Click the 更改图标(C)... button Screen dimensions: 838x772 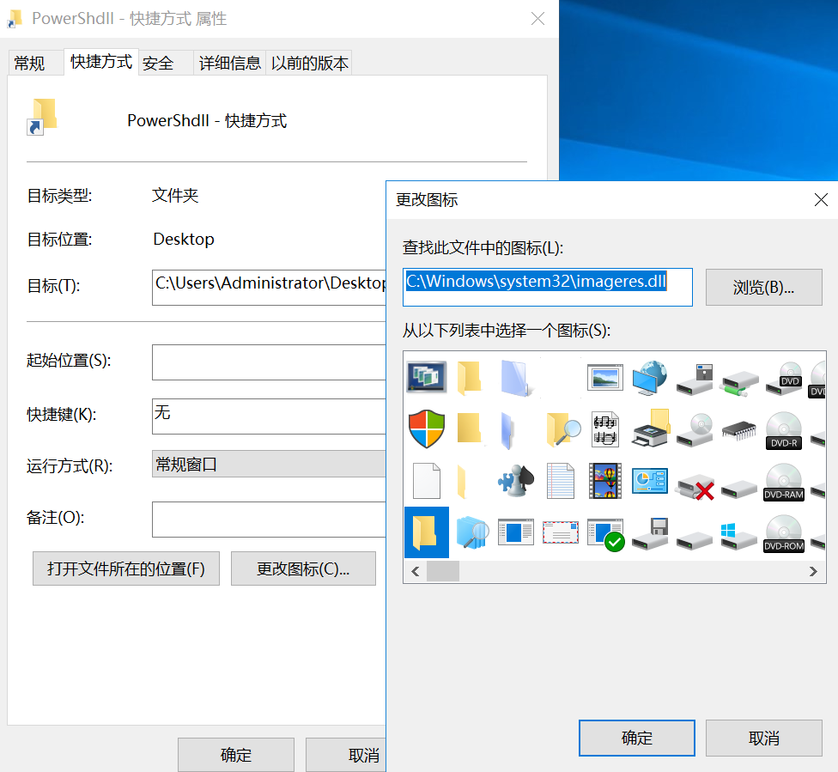pos(303,568)
